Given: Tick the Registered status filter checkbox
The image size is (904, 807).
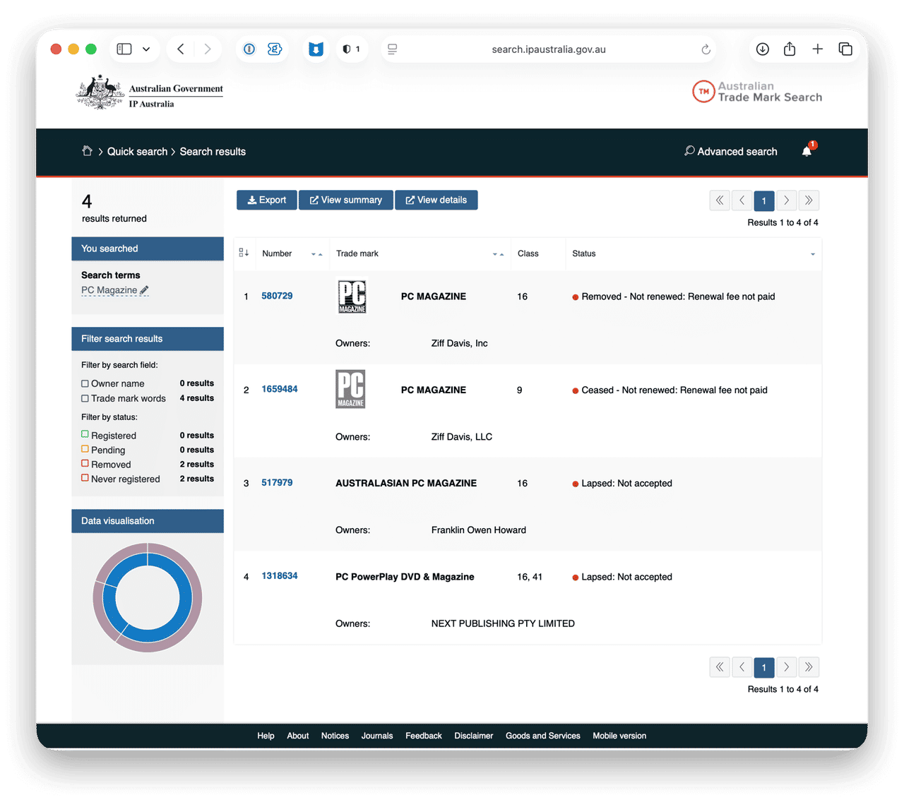Looking at the screenshot, I should pyautogui.click(x=85, y=435).
